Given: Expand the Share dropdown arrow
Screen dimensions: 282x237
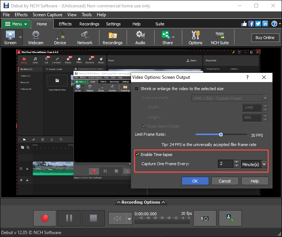Looking at the screenshot, I should pyautogui.click(x=173, y=37).
